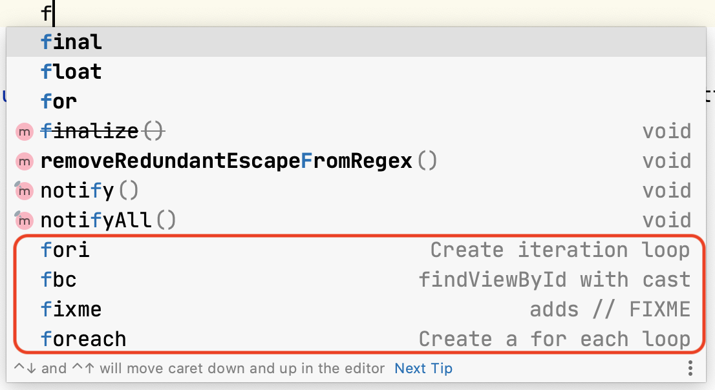Viewport: 715px width, 390px height.
Task: Choose the 'fbc' findViewById live template
Action: pyautogui.click(x=59, y=280)
